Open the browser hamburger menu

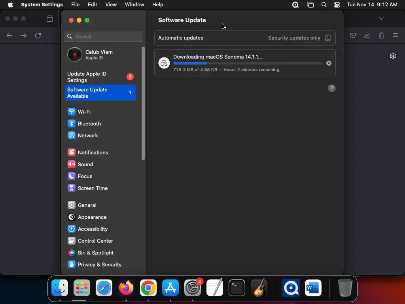pos(396,35)
